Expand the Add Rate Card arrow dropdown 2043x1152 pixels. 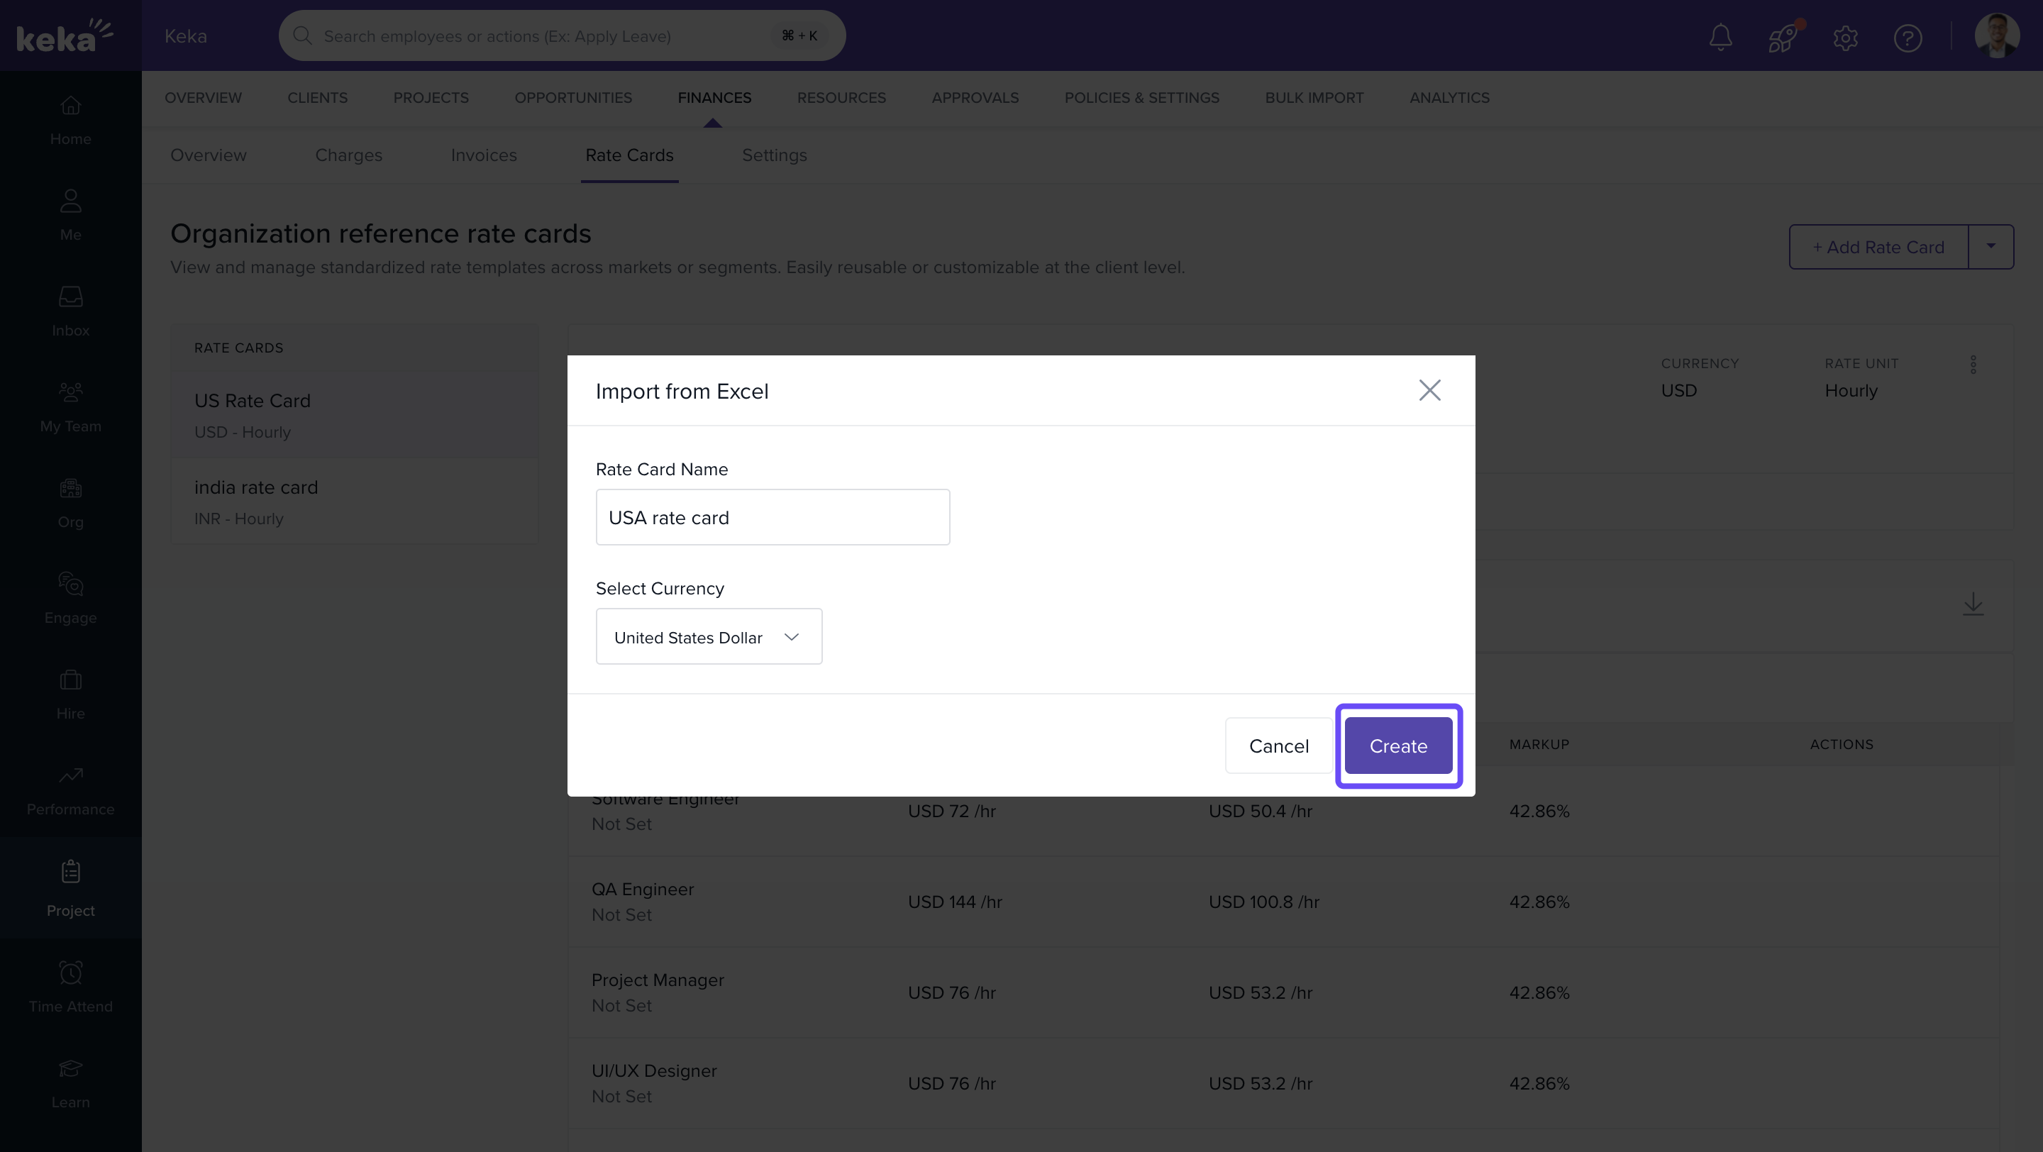pyautogui.click(x=1991, y=247)
